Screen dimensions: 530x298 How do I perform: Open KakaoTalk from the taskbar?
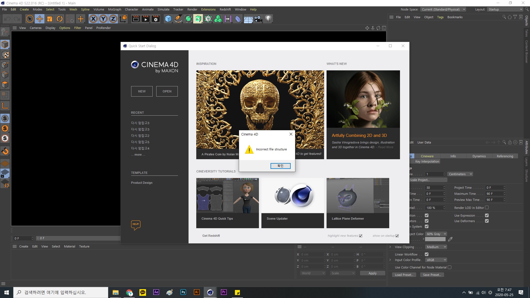[x=143, y=292]
